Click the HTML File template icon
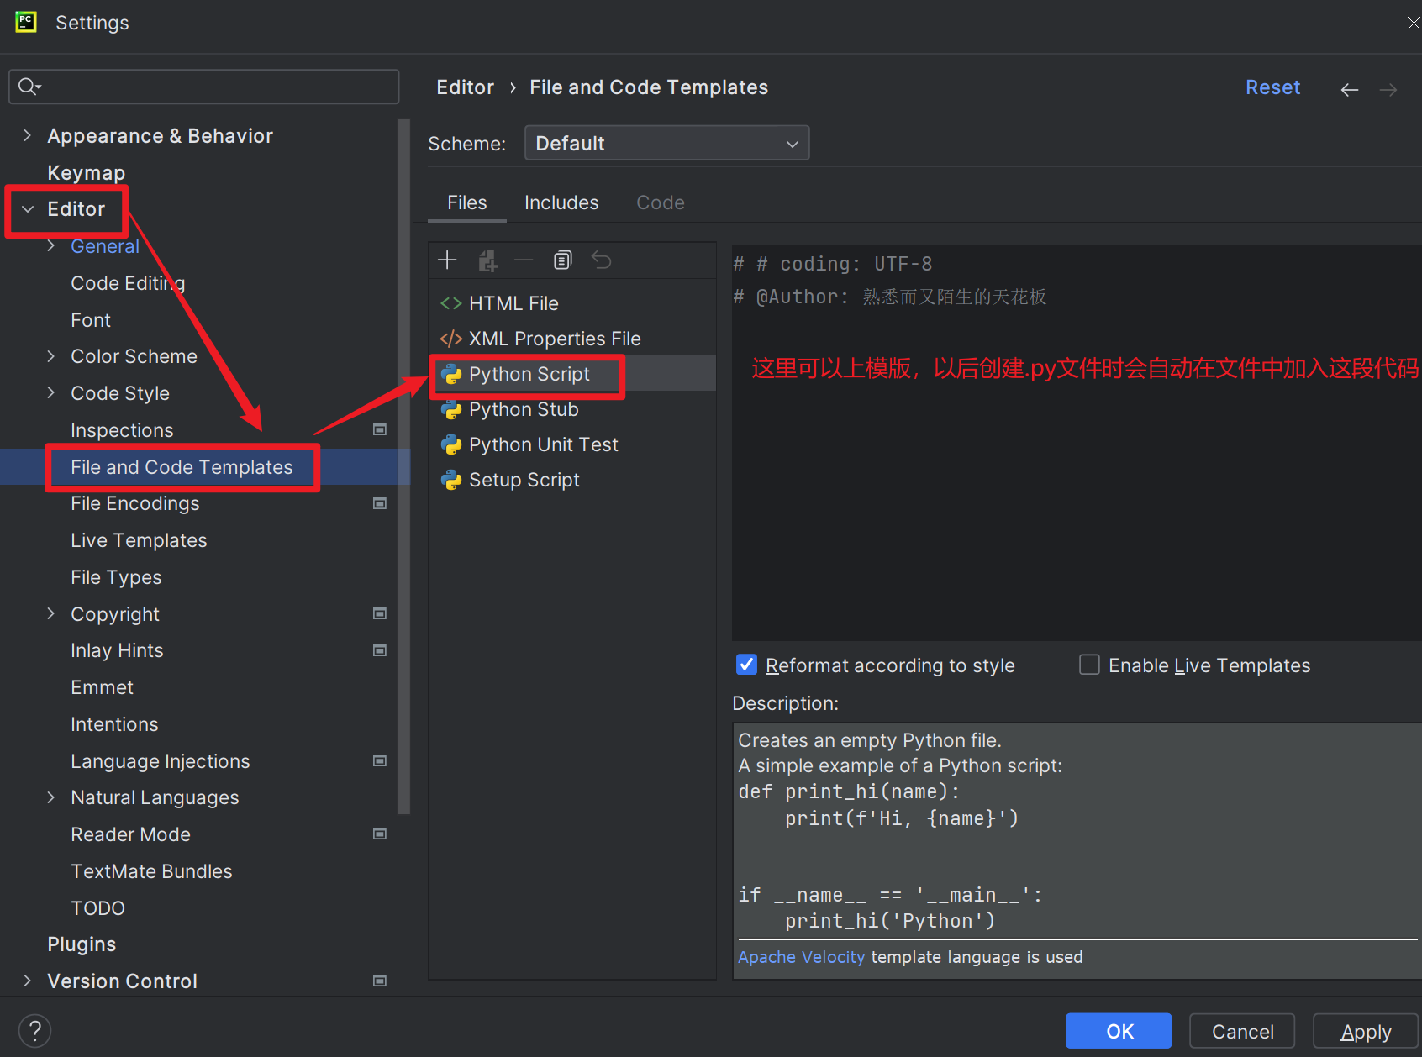 tap(451, 303)
